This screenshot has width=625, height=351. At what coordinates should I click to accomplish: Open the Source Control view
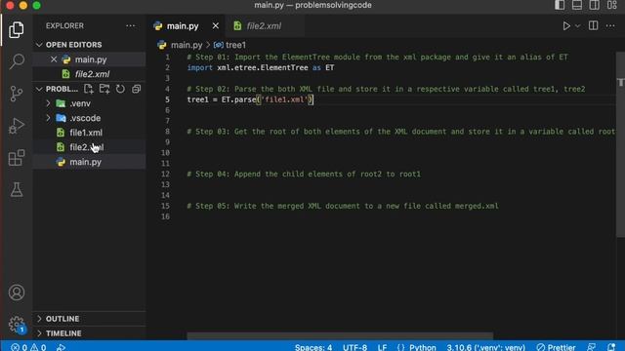(17, 94)
